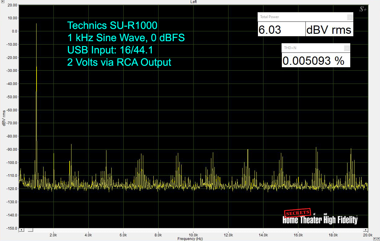This screenshot has height=241, width=380.
Task: Click the -50.00 Y-axis tick label
Action: click(x=12, y=97)
